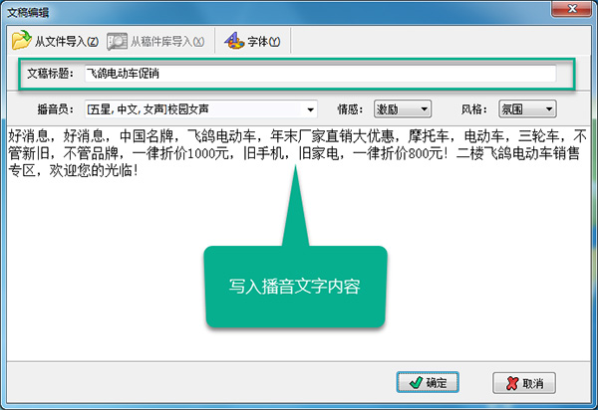Click the green 写入播音文字内容 callout
This screenshot has width=598, height=410.
296,287
